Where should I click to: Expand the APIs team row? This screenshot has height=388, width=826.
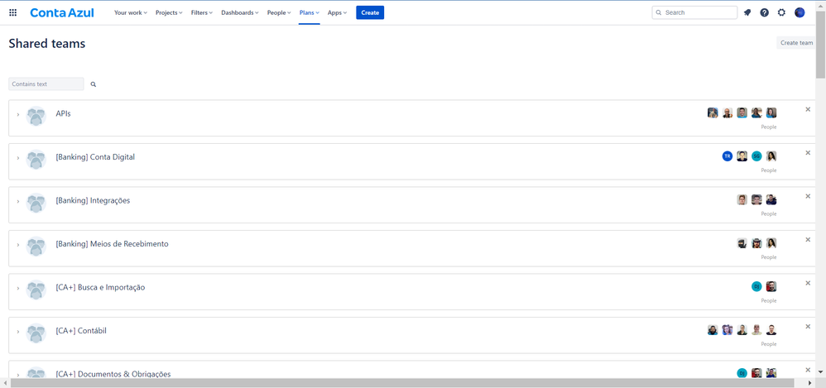click(x=18, y=114)
